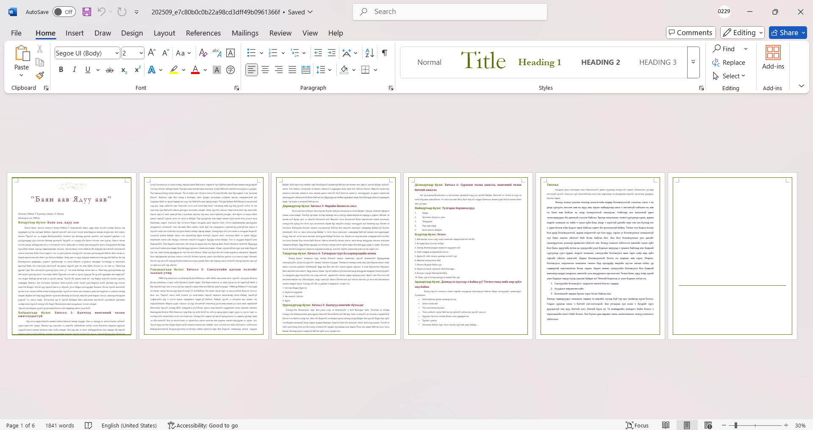Viewport: 813px width, 430px height.
Task: Sort the selected text alphabetically
Action: click(369, 53)
